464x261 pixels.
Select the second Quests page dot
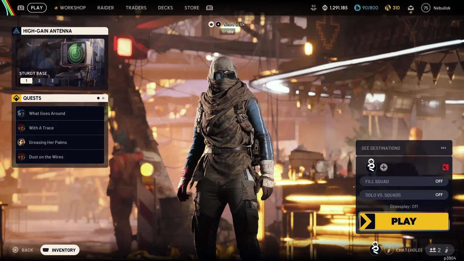[103, 98]
